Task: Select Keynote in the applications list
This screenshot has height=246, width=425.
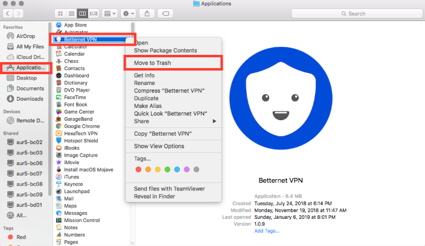Action: [x=69, y=184]
